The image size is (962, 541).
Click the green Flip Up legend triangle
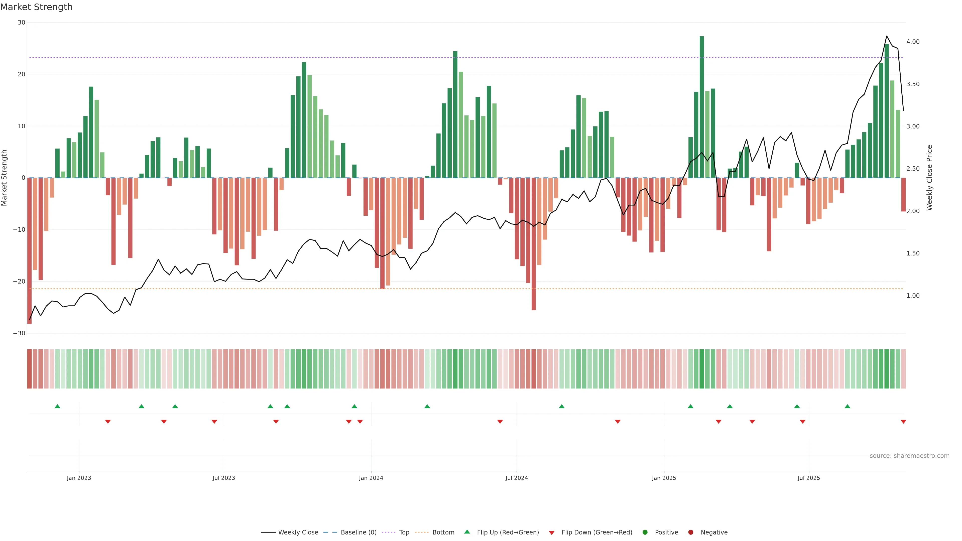click(467, 532)
